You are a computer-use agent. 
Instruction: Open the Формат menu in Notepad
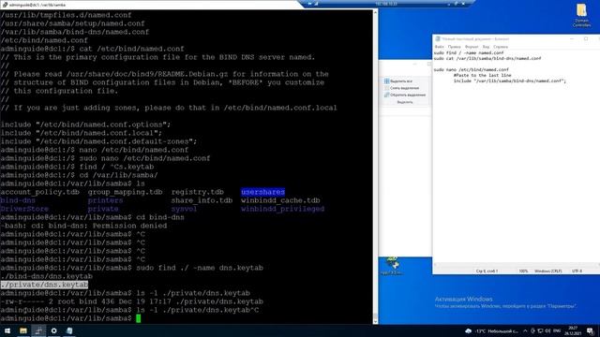[x=472, y=47]
